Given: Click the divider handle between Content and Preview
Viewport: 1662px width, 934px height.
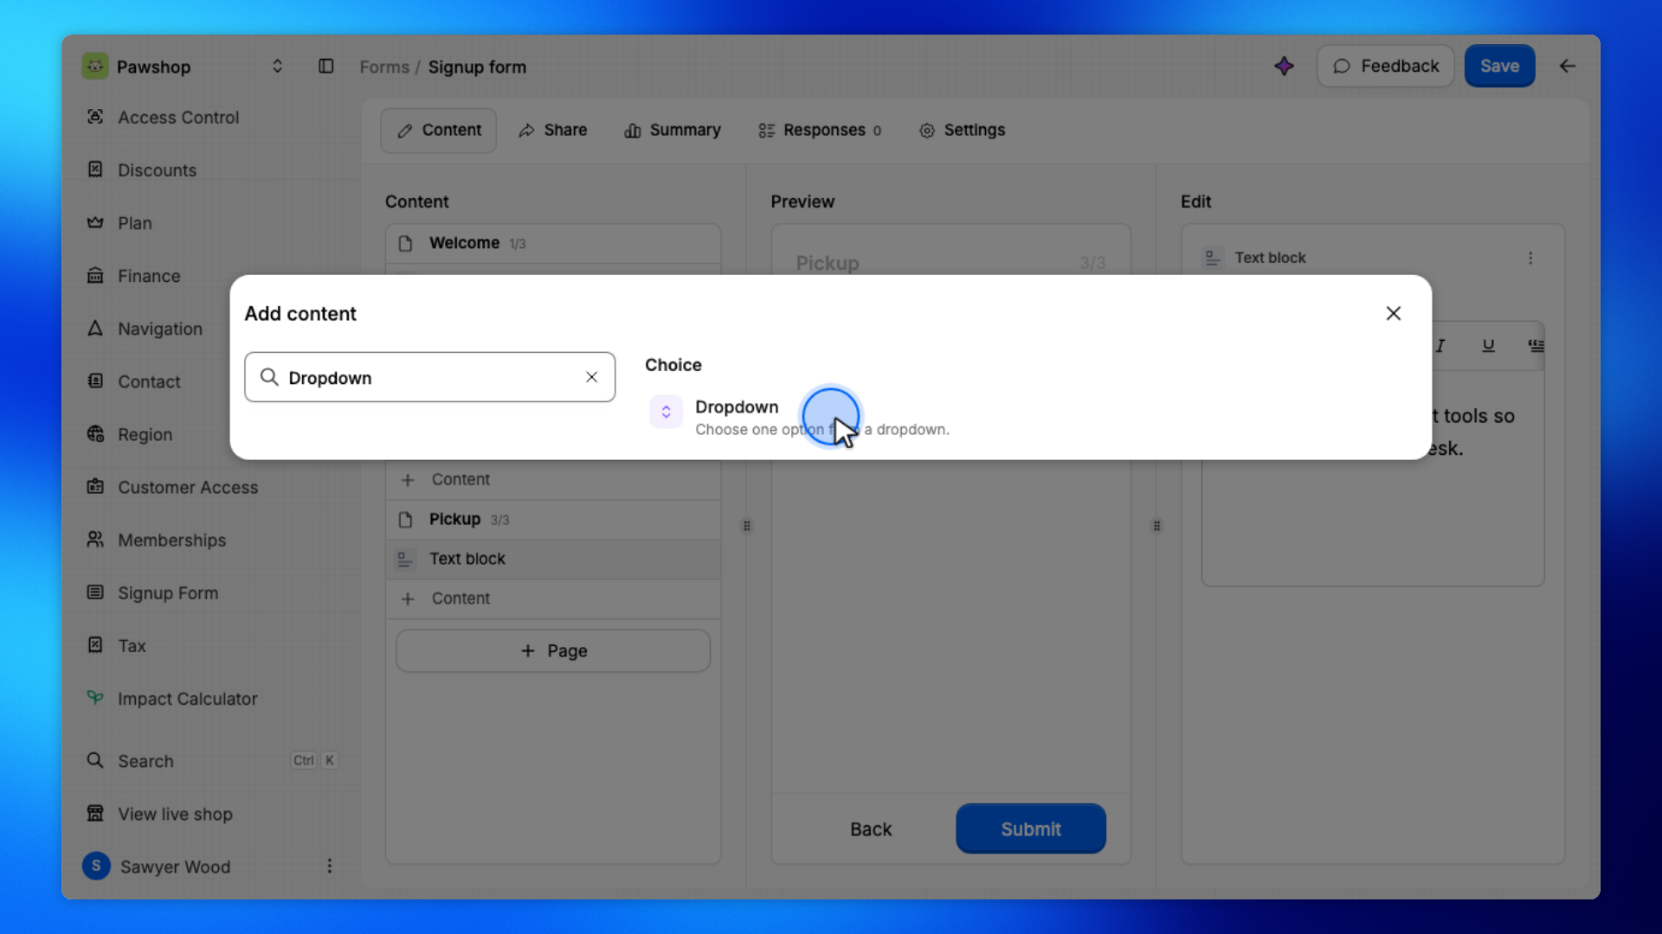Looking at the screenshot, I should [747, 526].
